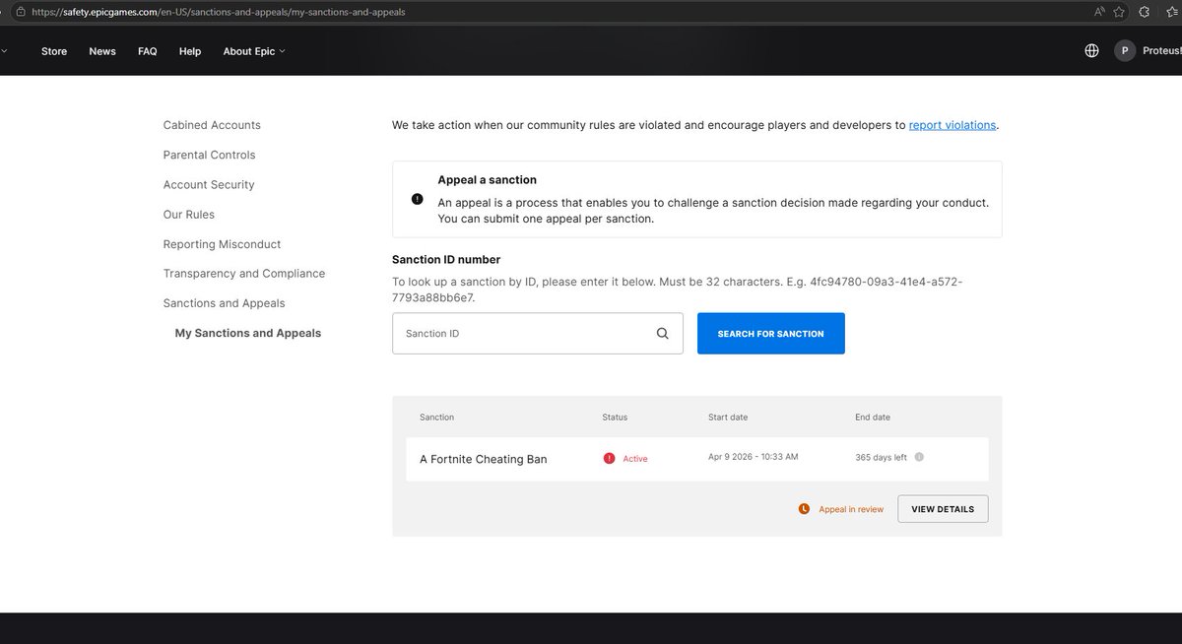Open Account Security sidebar link
Viewport: 1182px width, 644px height.
pos(209,184)
